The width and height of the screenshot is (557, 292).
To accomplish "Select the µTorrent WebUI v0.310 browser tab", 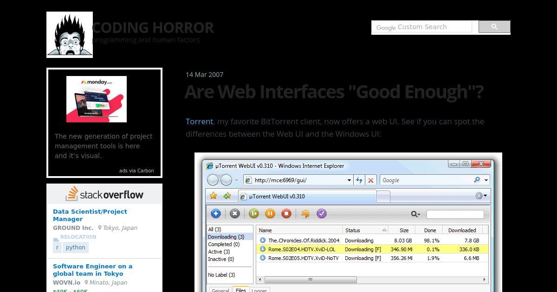I will 307,196.
